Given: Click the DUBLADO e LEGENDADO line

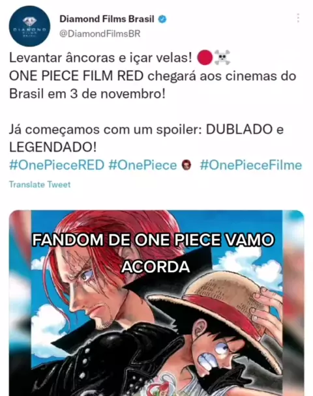Looking at the screenshot, I should (x=146, y=138).
